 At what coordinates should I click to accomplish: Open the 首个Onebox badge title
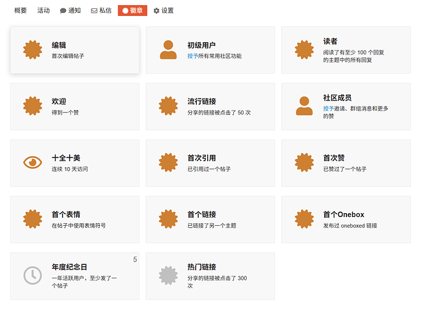(344, 214)
